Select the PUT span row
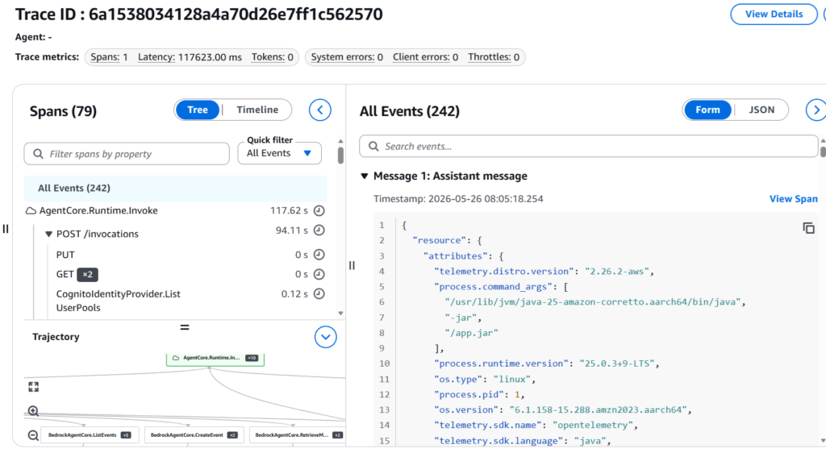 pos(65,255)
